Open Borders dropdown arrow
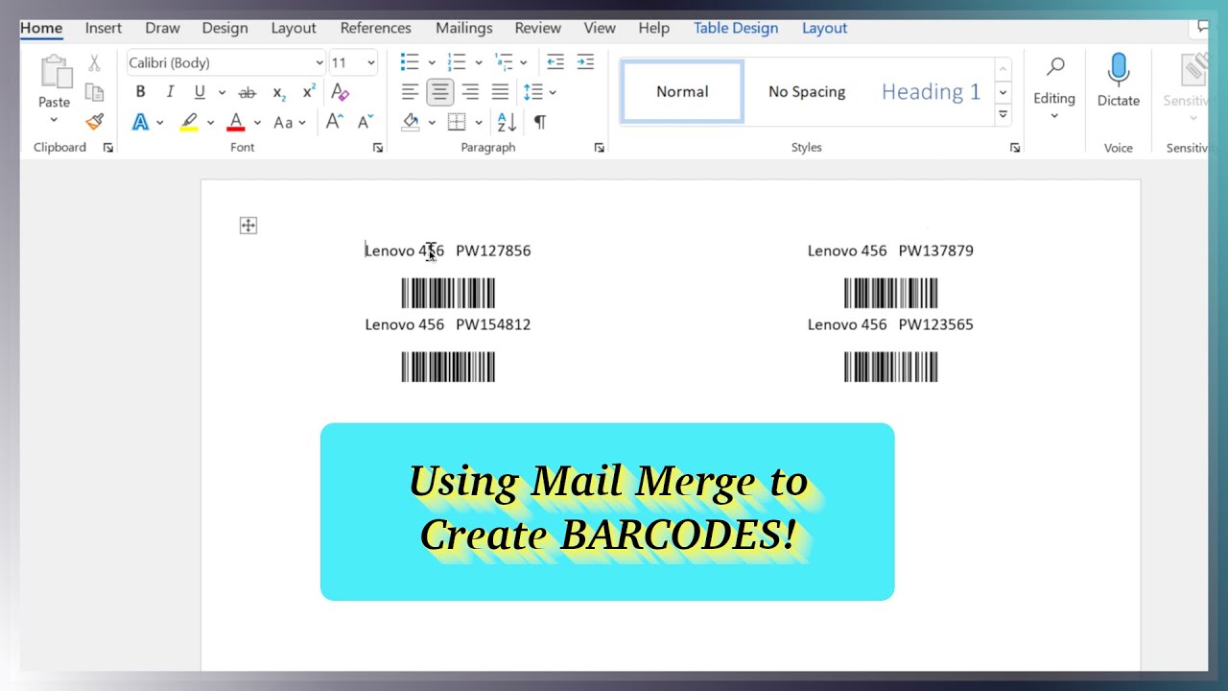Viewport: 1228px width, 691px height. click(x=478, y=123)
